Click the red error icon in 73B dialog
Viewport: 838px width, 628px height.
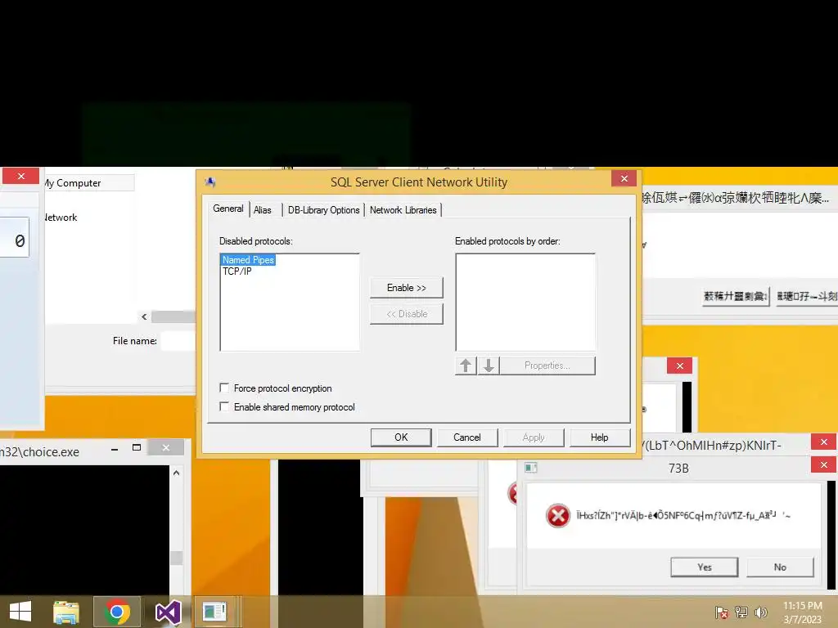[558, 516]
